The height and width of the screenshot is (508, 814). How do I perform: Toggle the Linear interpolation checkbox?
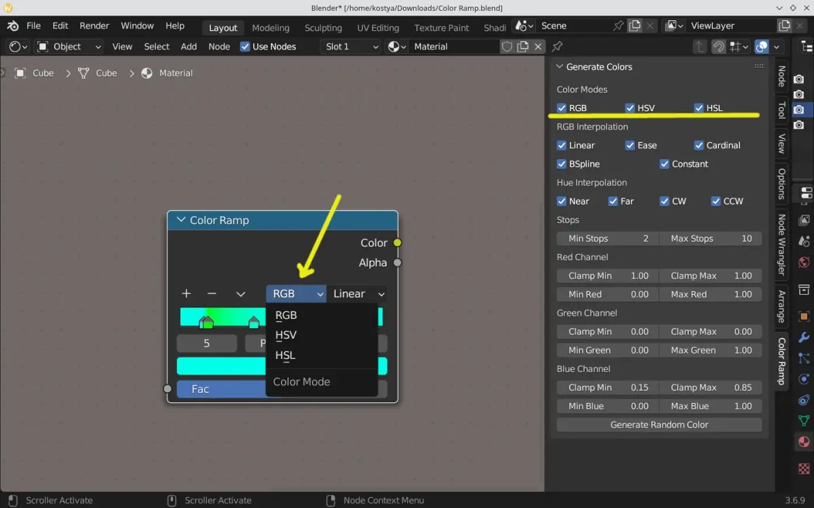tap(562, 145)
